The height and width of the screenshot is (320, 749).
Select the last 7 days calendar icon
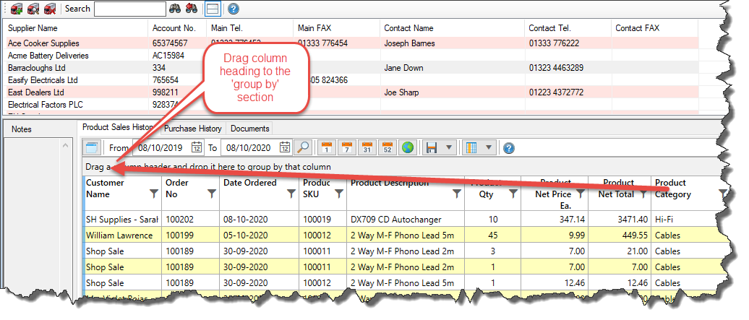coord(346,147)
